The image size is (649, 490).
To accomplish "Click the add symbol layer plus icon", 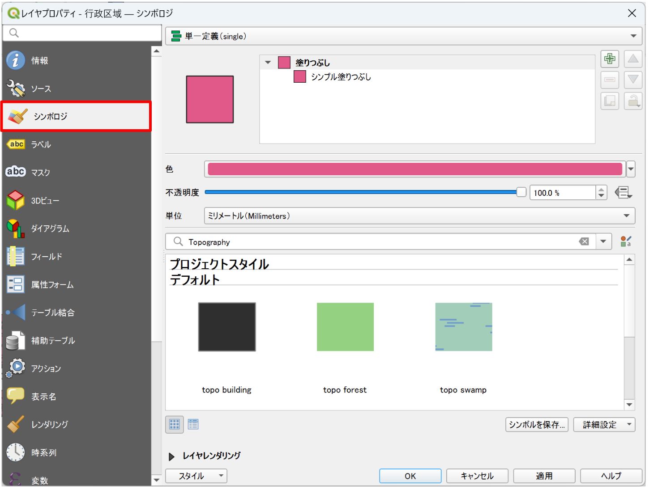I will [x=610, y=59].
